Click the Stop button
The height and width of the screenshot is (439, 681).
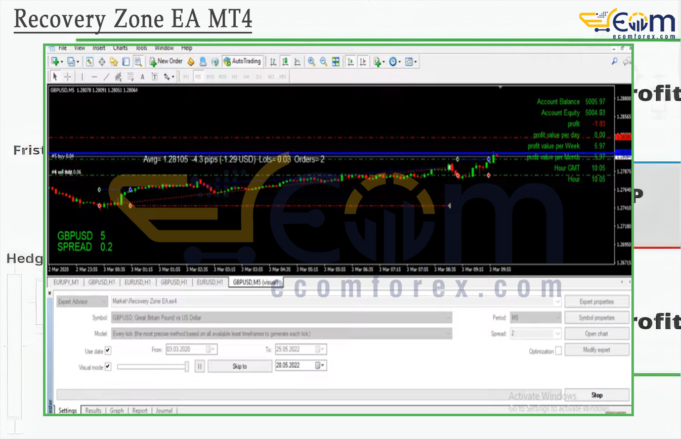click(597, 395)
